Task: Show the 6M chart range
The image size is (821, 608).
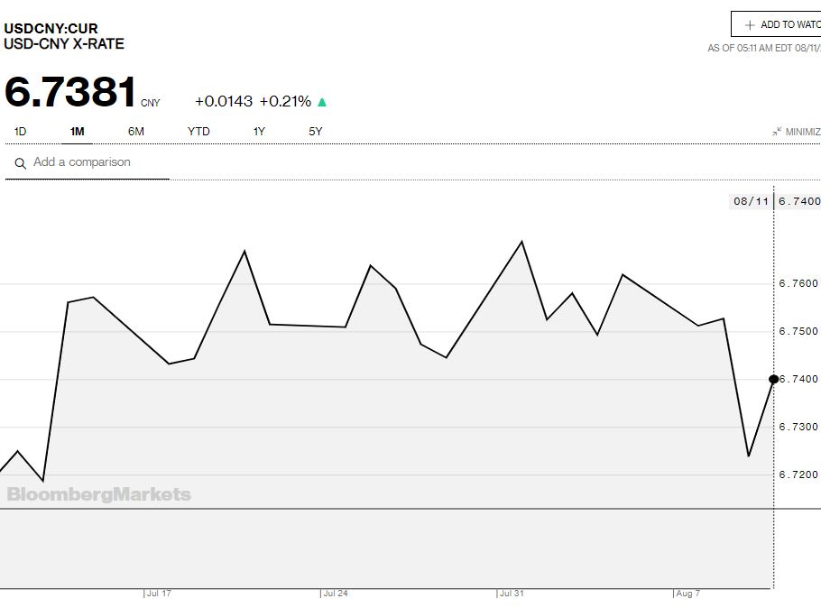Action: click(x=135, y=132)
